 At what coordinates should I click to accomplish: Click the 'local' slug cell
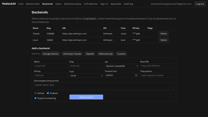tap(50, 40)
